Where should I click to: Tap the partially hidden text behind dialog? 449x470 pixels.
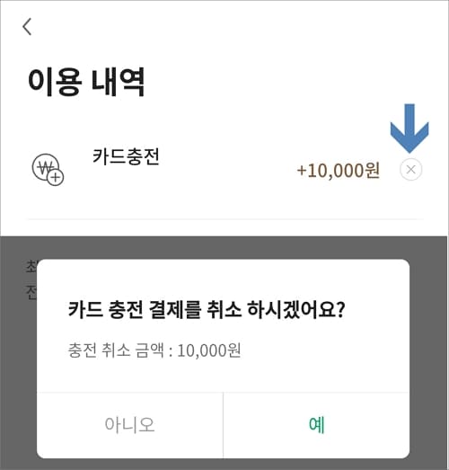coord(31,279)
